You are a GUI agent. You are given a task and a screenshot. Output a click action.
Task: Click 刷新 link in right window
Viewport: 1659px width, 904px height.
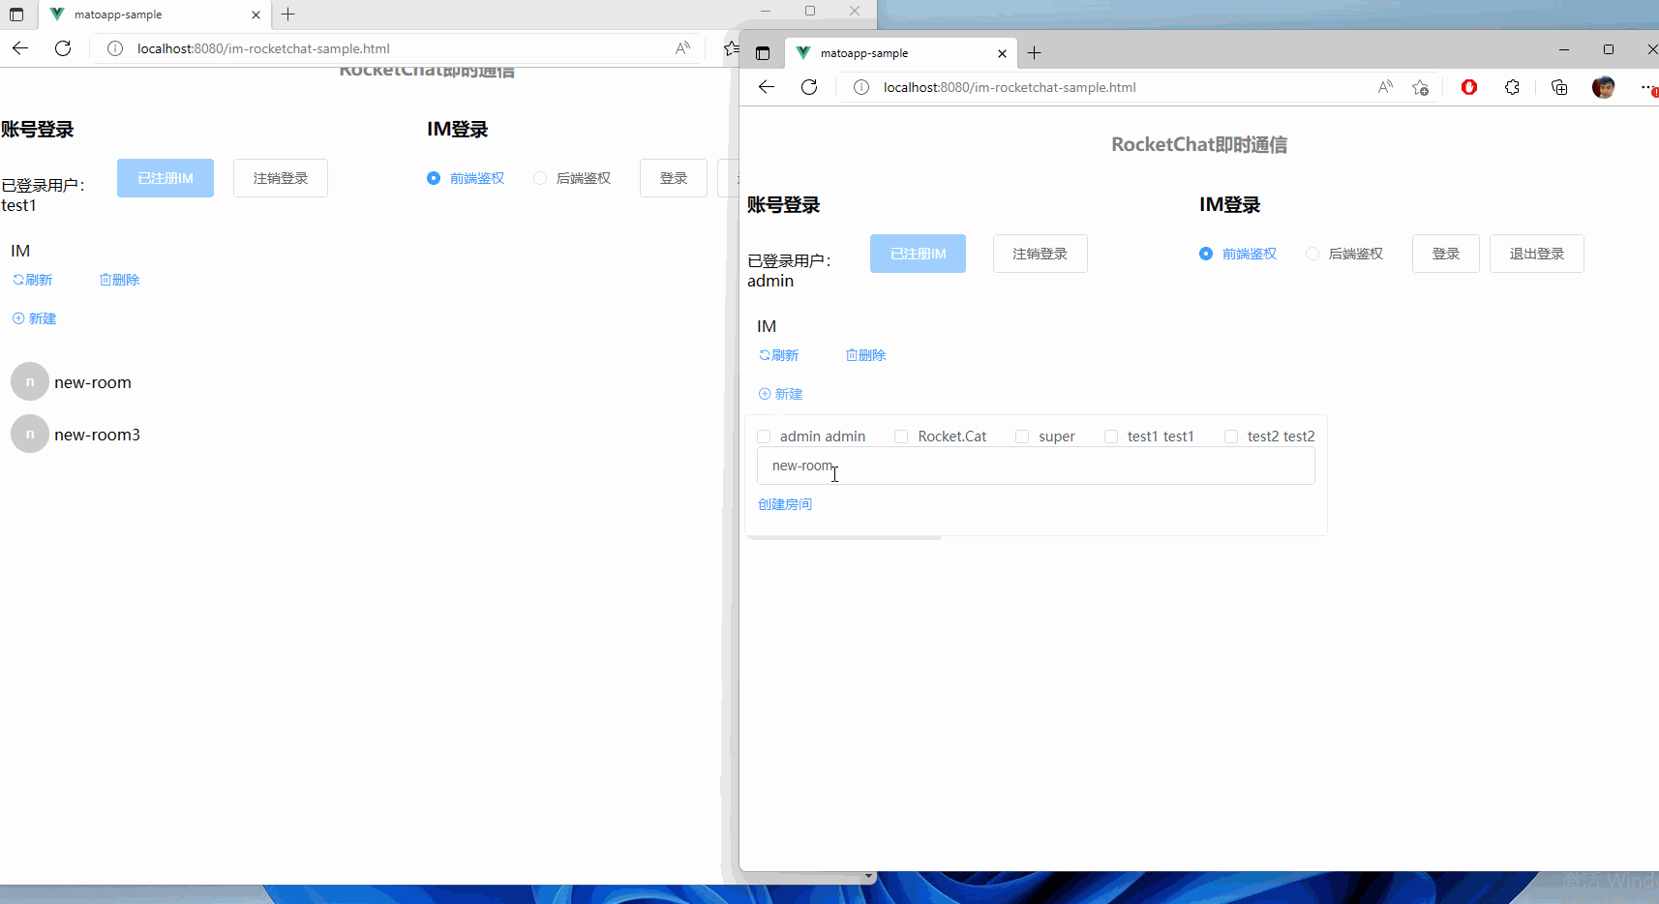point(779,355)
